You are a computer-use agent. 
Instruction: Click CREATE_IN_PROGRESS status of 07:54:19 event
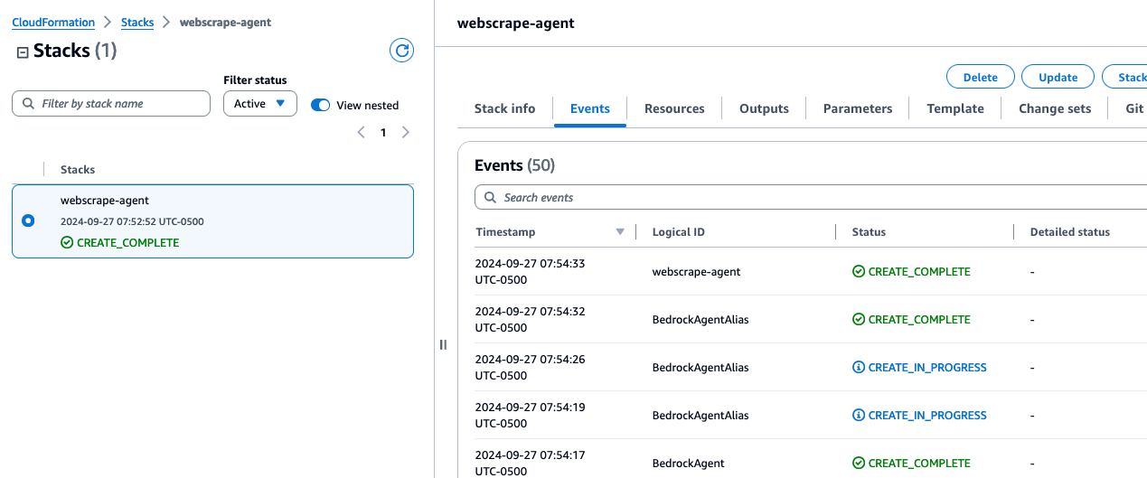click(919, 416)
